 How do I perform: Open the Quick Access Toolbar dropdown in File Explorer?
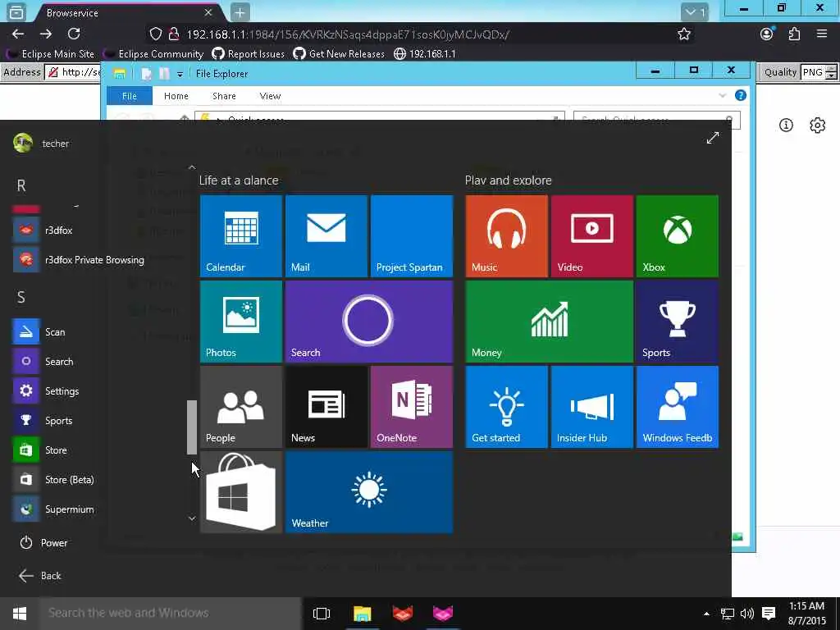pyautogui.click(x=180, y=74)
